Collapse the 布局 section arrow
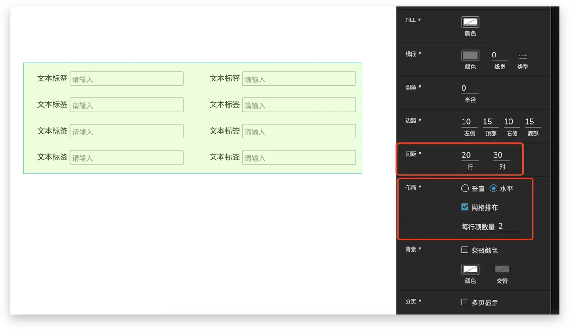Viewport: 570px width, 329px height. (420, 187)
